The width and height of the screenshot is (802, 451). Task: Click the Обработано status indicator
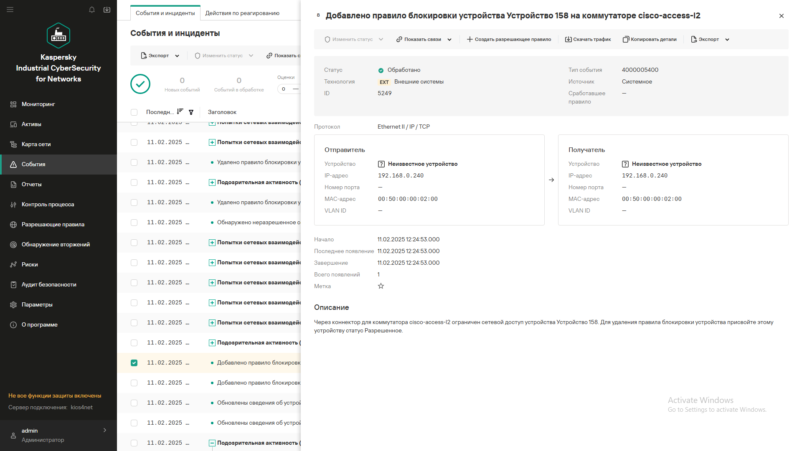(399, 70)
